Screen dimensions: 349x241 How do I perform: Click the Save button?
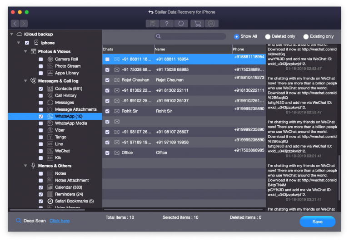317,221
